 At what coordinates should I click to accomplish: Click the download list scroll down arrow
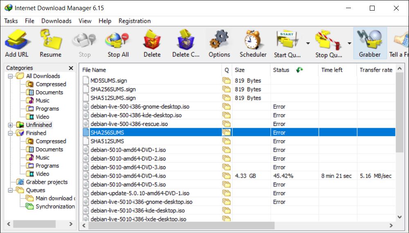pyautogui.click(x=399, y=217)
